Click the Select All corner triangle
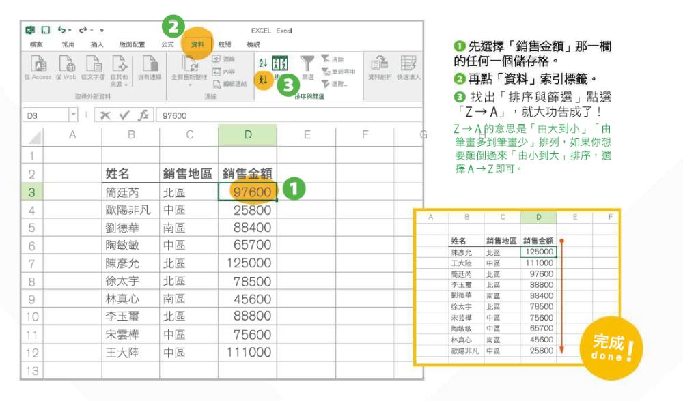683x401 pixels. pyautogui.click(x=35, y=136)
